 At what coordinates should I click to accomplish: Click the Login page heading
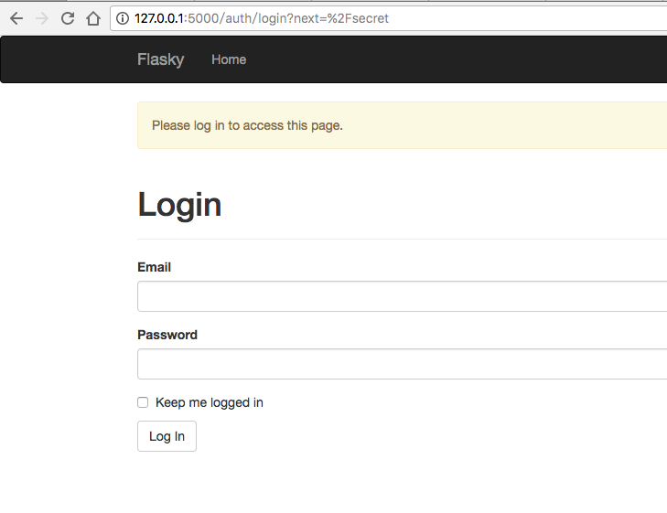179,205
